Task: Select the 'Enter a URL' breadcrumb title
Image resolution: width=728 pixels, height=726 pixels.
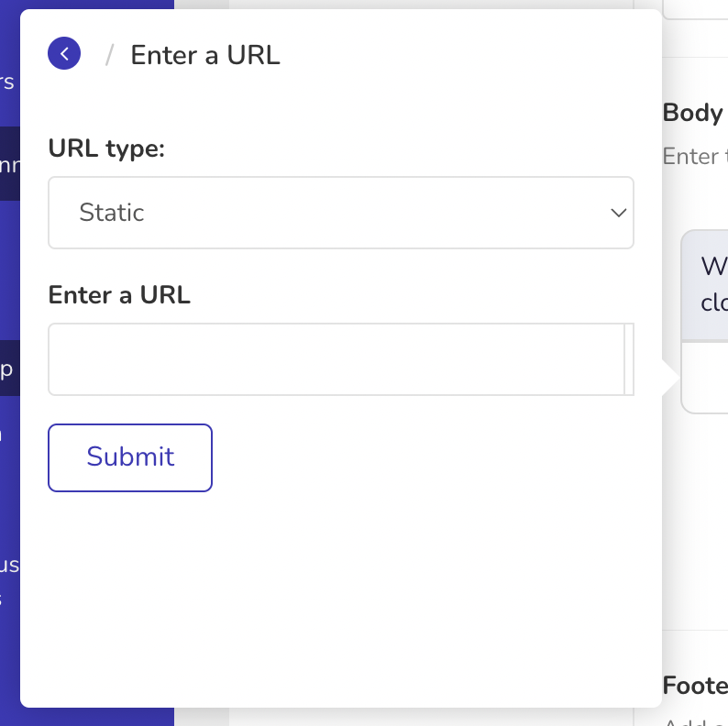Action: click(205, 55)
